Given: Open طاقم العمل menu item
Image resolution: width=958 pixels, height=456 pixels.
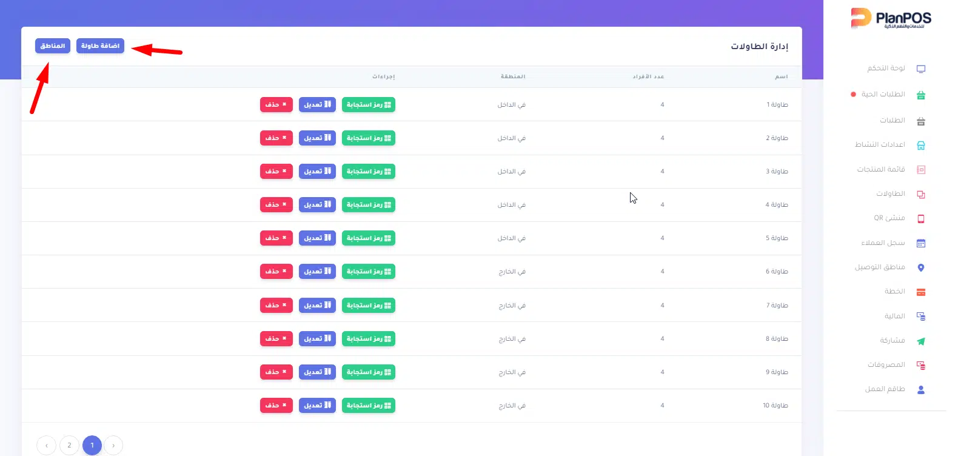Looking at the screenshot, I should [x=885, y=389].
